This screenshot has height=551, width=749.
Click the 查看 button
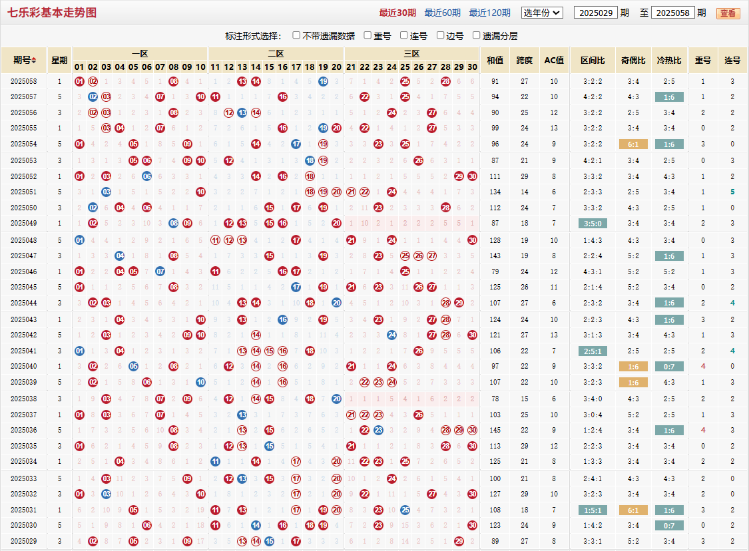click(x=728, y=13)
